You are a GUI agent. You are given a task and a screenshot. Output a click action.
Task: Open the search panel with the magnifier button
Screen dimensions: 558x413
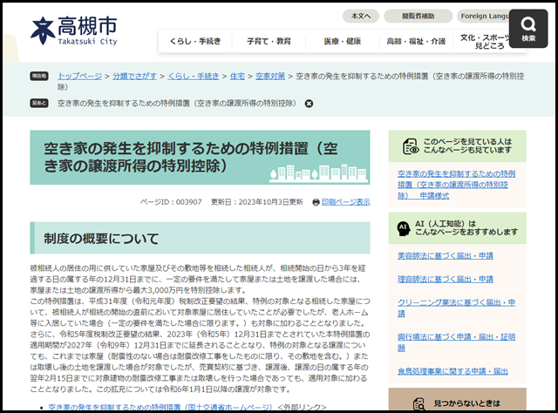[528, 29]
